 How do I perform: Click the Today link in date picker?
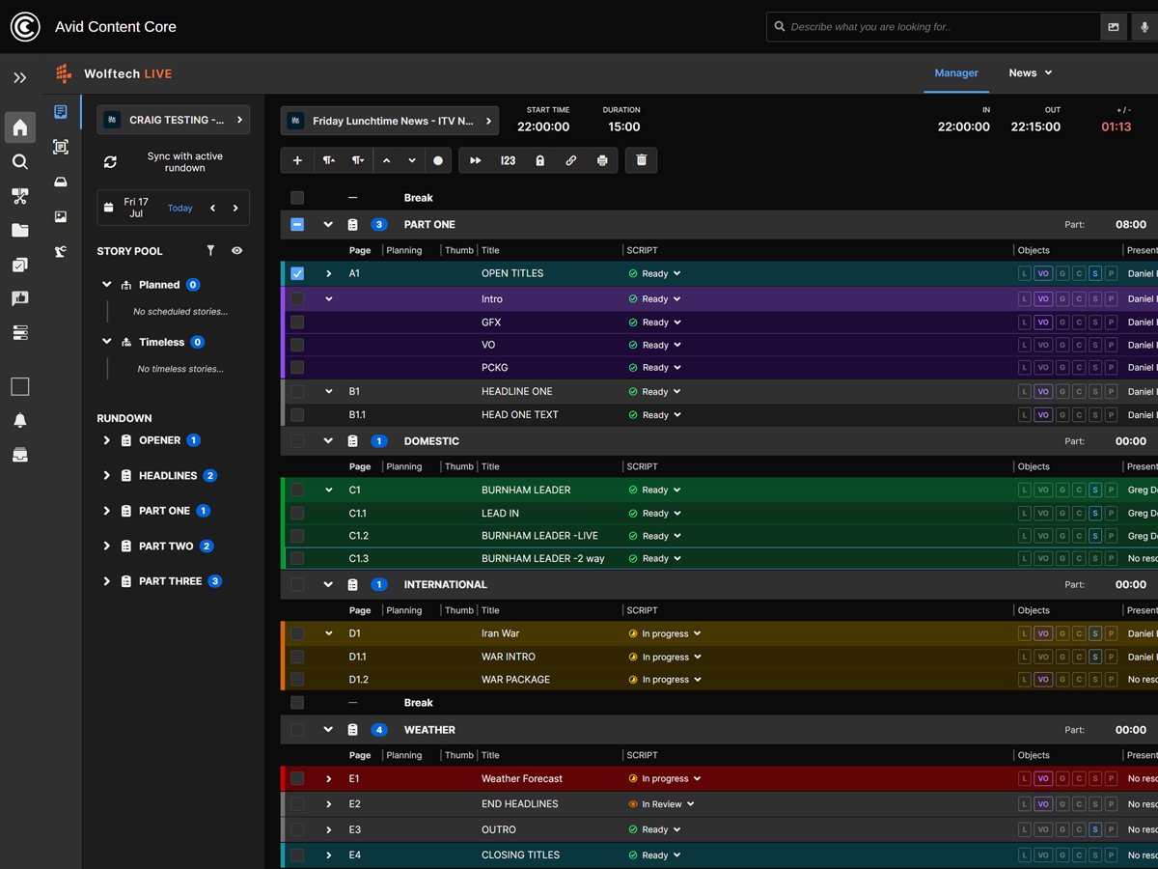180,208
